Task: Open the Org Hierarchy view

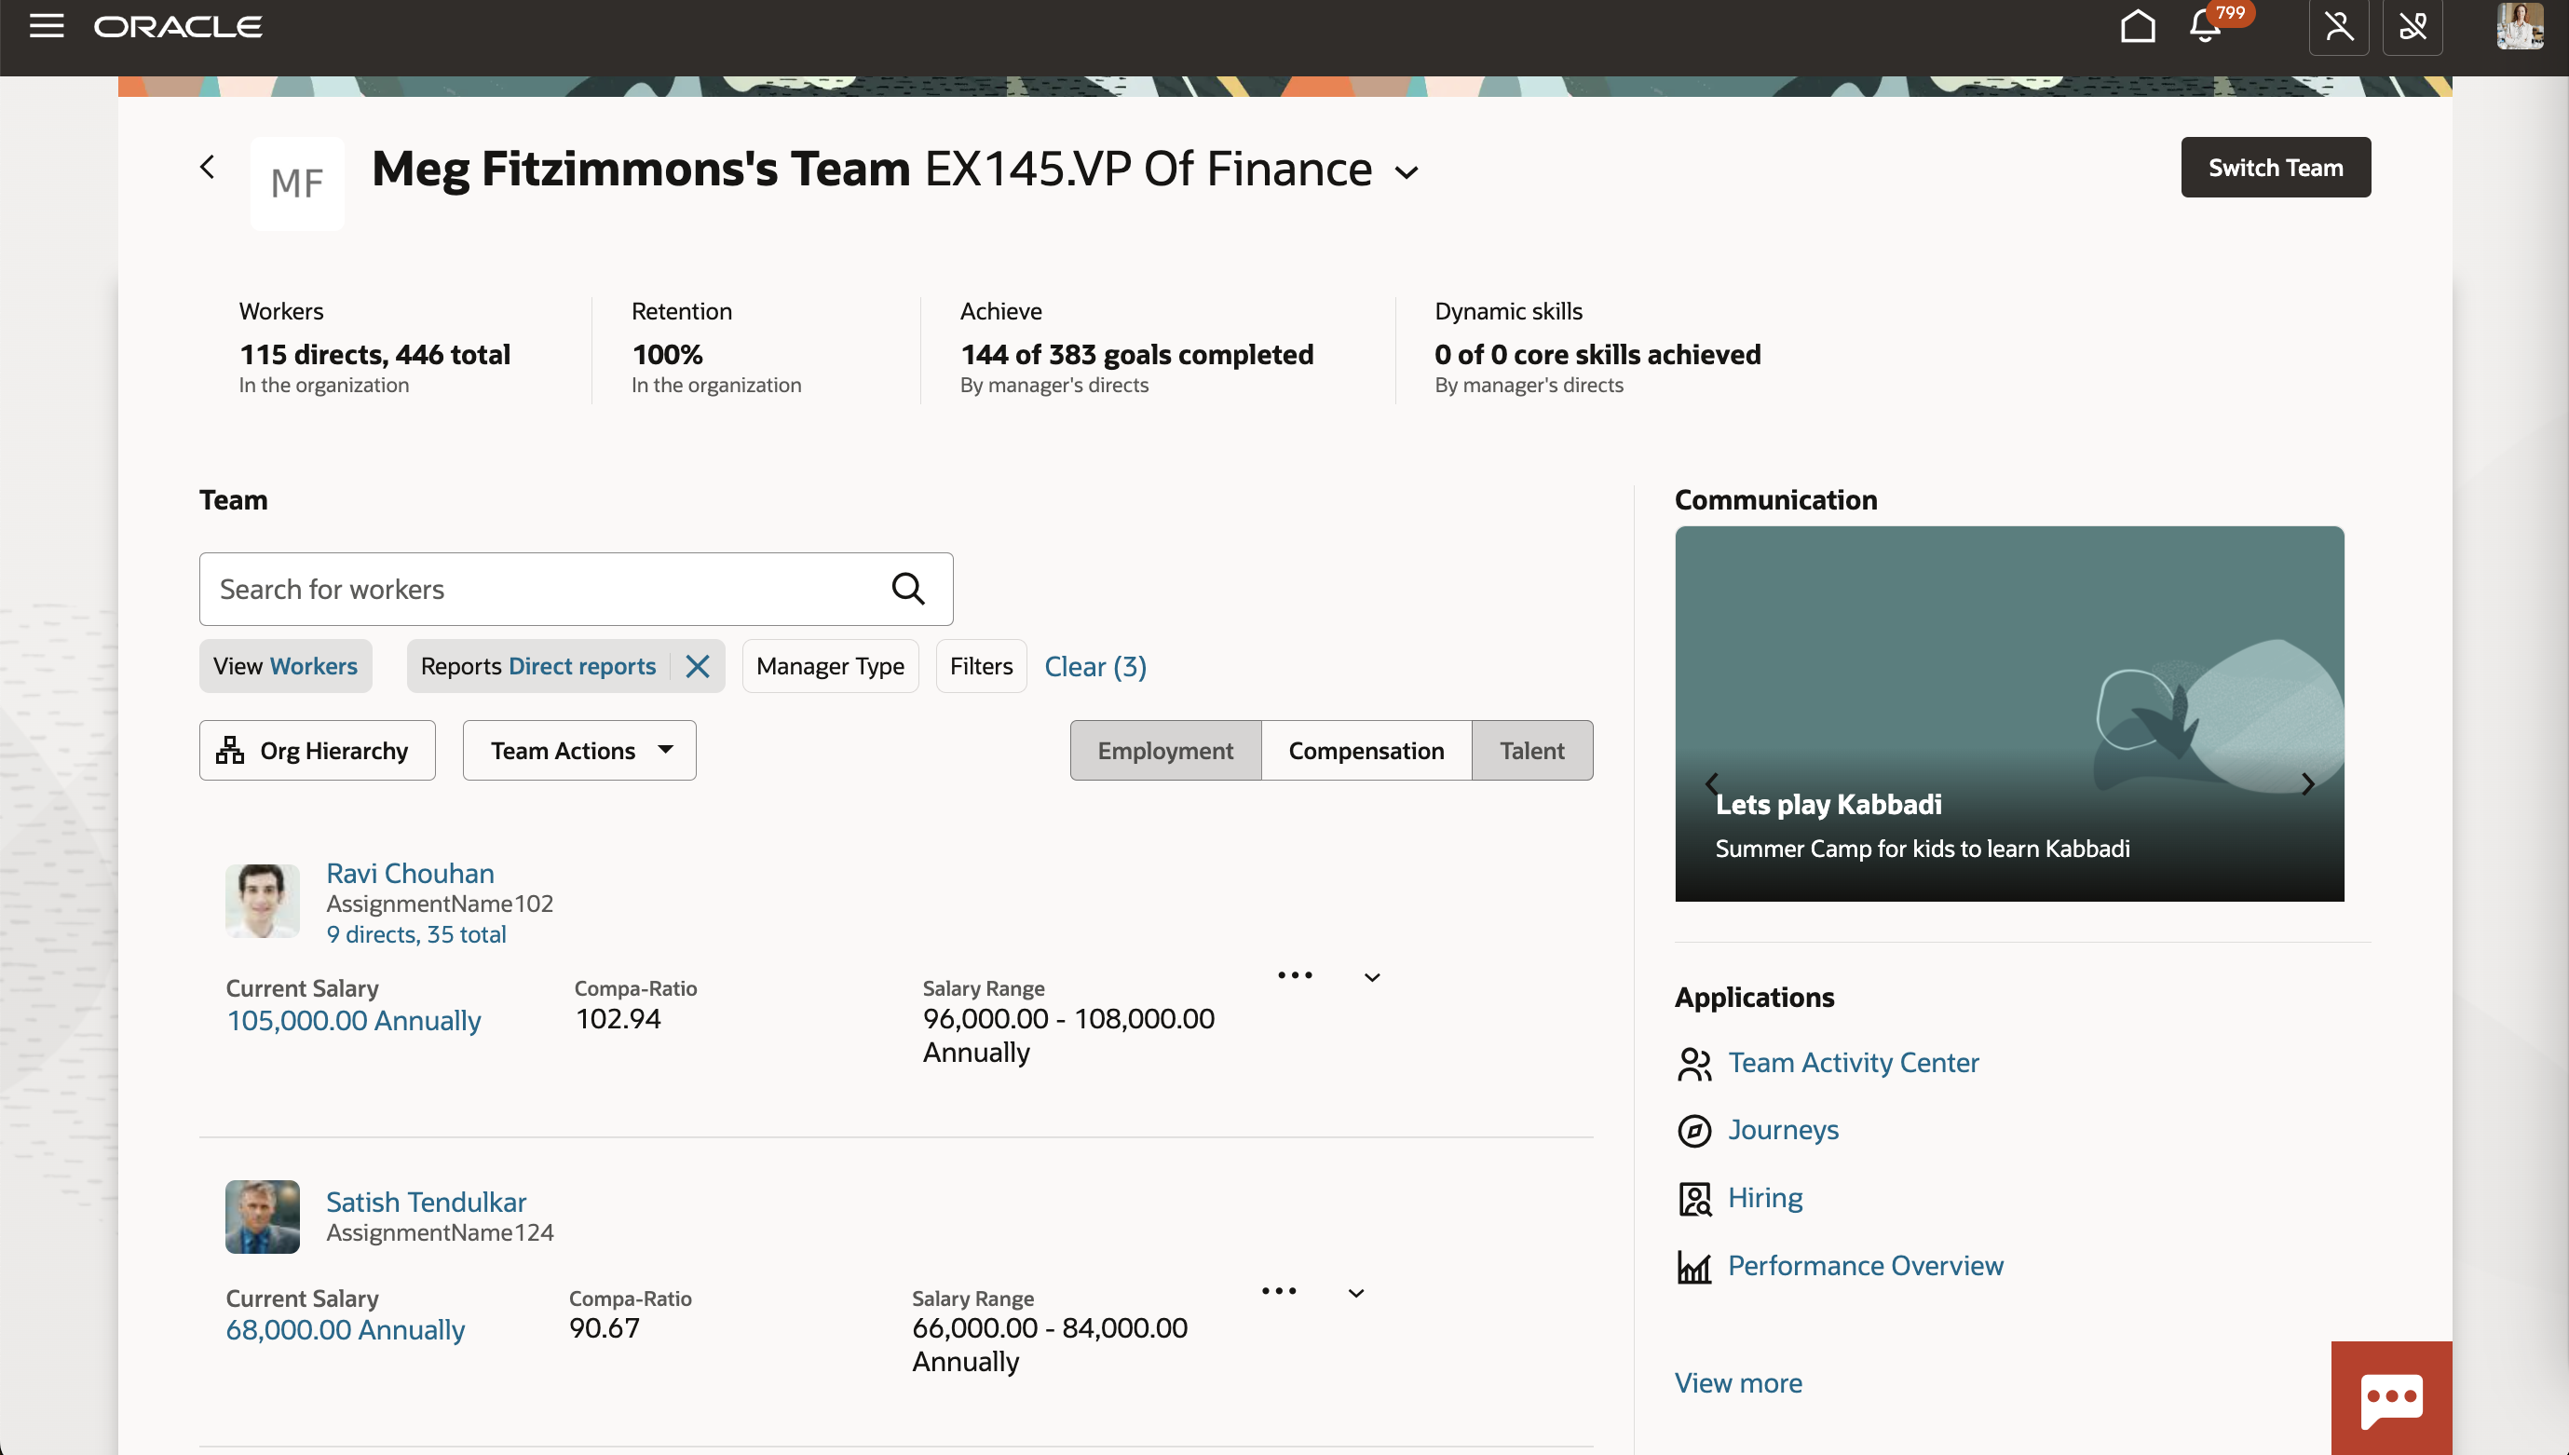Action: click(317, 750)
